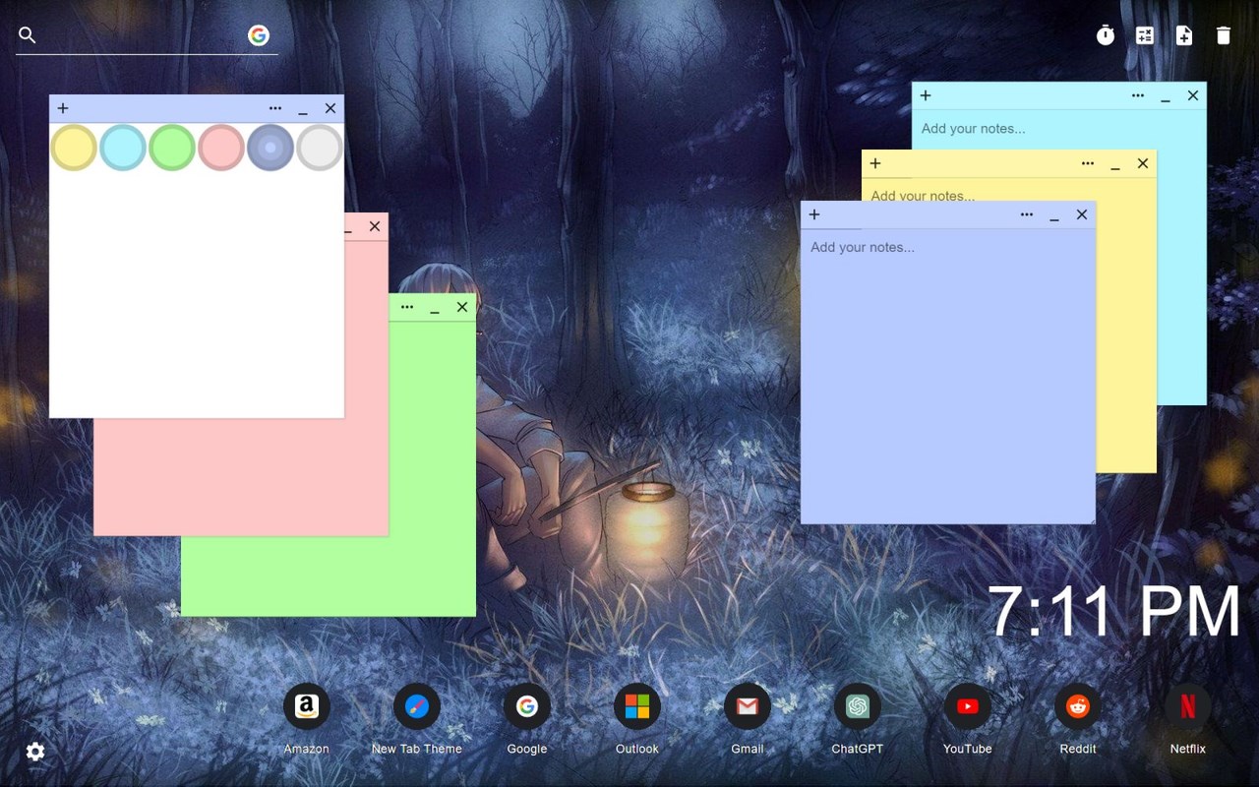The image size is (1259, 787).
Task: Open the yellow note's three-dot options
Action: pos(1088,163)
